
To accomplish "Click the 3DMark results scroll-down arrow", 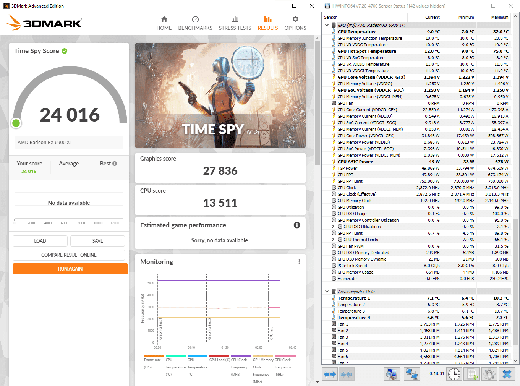I will 317,382.
